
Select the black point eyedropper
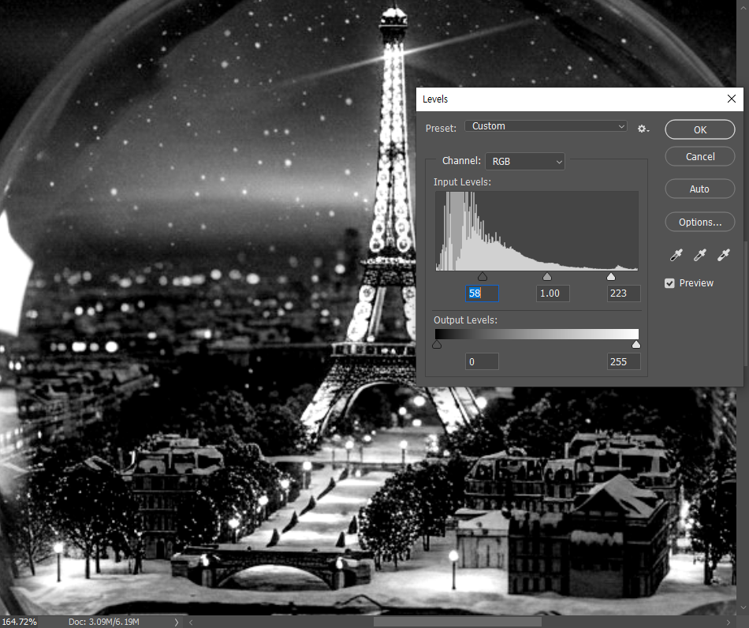pos(676,255)
